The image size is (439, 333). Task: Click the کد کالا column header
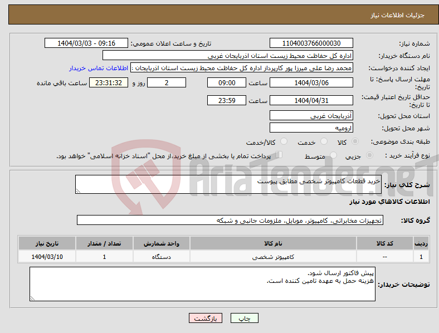click(x=385, y=243)
